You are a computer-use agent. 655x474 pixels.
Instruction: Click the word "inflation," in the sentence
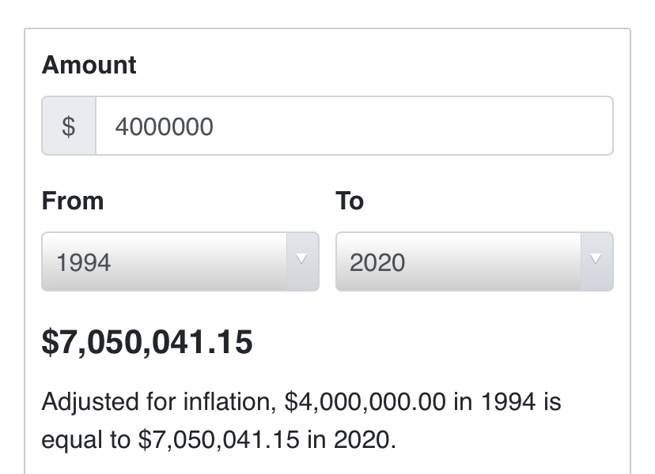pos(235,402)
